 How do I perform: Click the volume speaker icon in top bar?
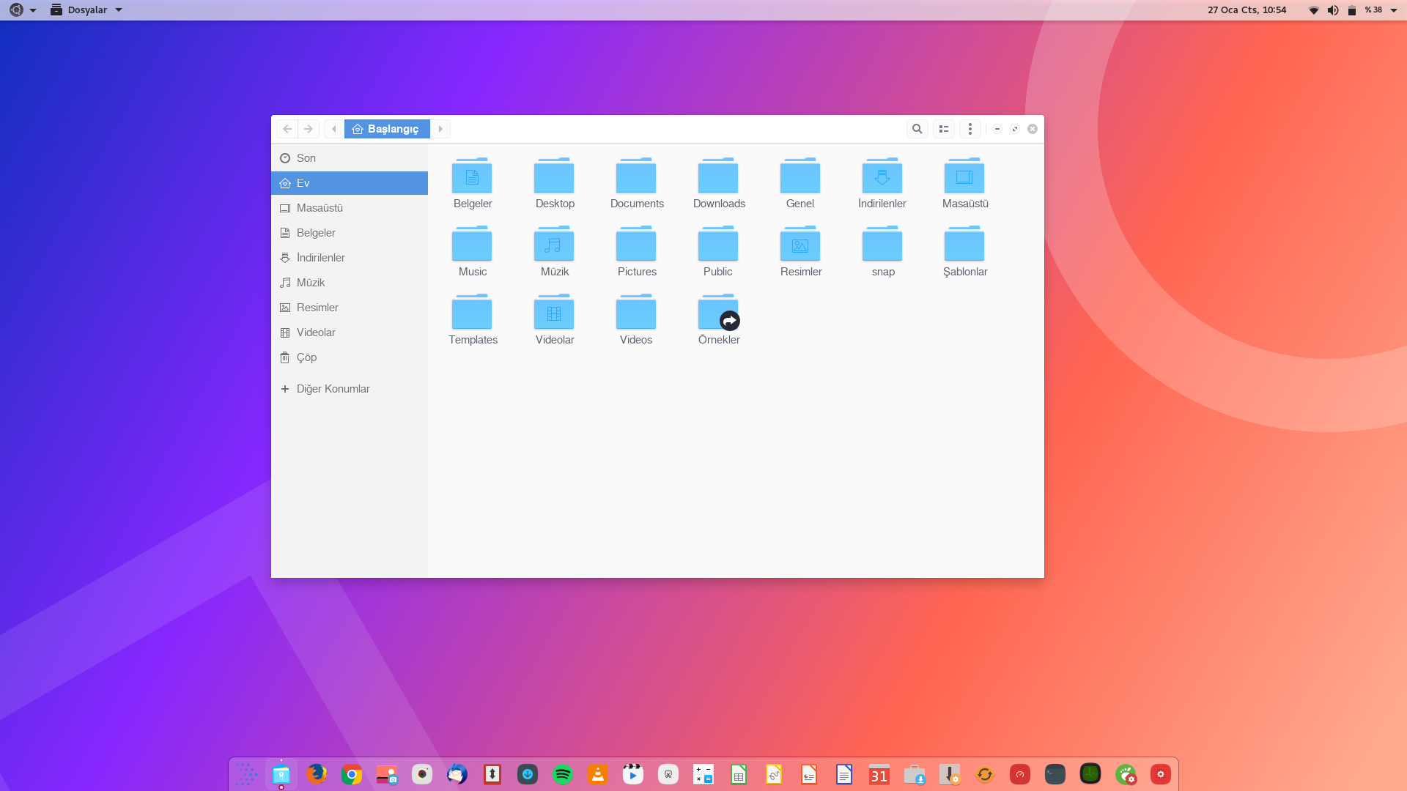[x=1333, y=10]
